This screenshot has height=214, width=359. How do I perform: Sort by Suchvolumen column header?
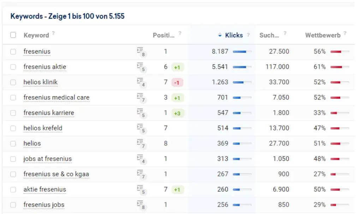(x=269, y=35)
